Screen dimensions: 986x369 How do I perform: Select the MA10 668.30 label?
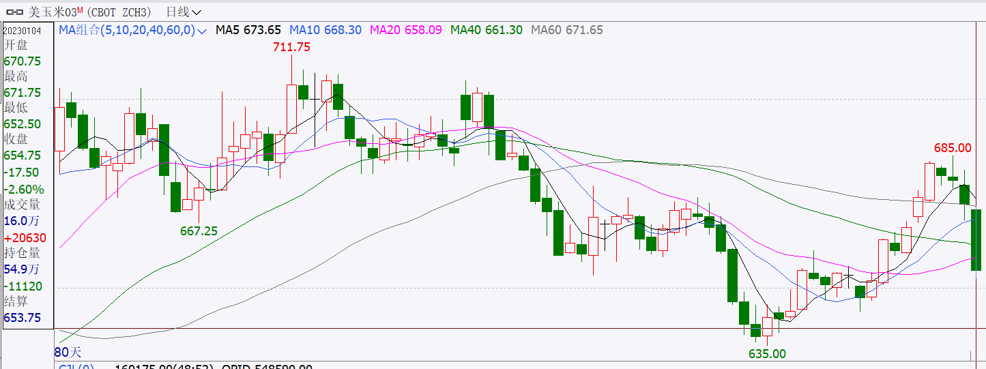click(325, 29)
